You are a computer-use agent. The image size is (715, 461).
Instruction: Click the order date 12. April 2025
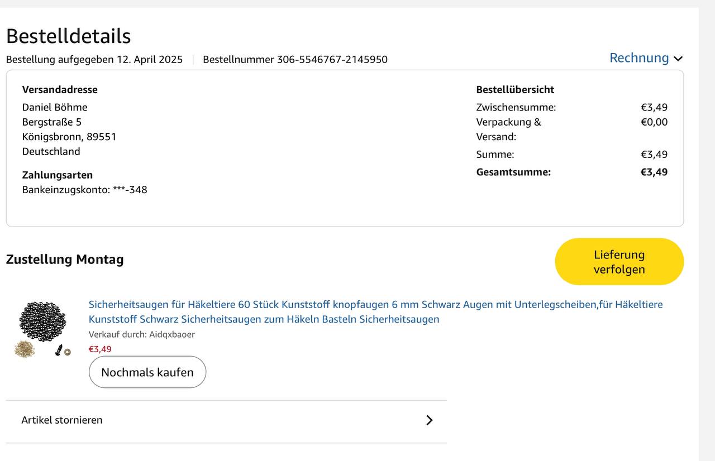[x=149, y=60]
